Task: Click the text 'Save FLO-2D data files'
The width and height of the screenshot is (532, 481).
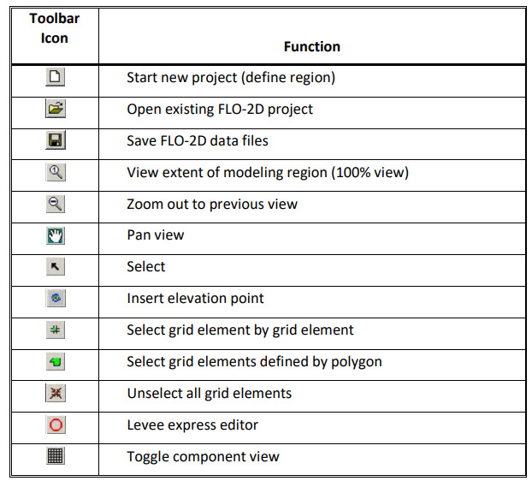Action: click(198, 140)
